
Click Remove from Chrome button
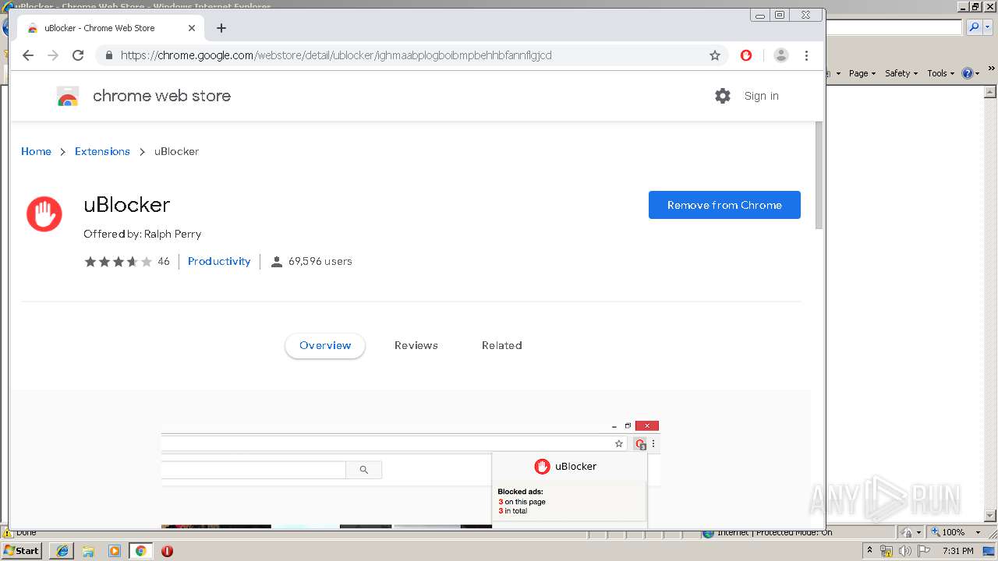[724, 205]
